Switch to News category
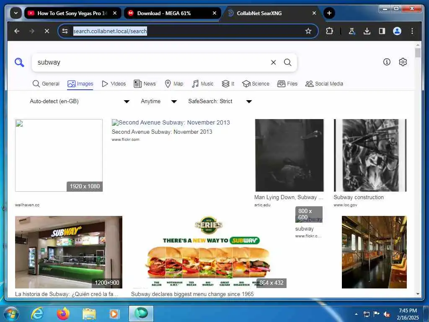 point(145,84)
